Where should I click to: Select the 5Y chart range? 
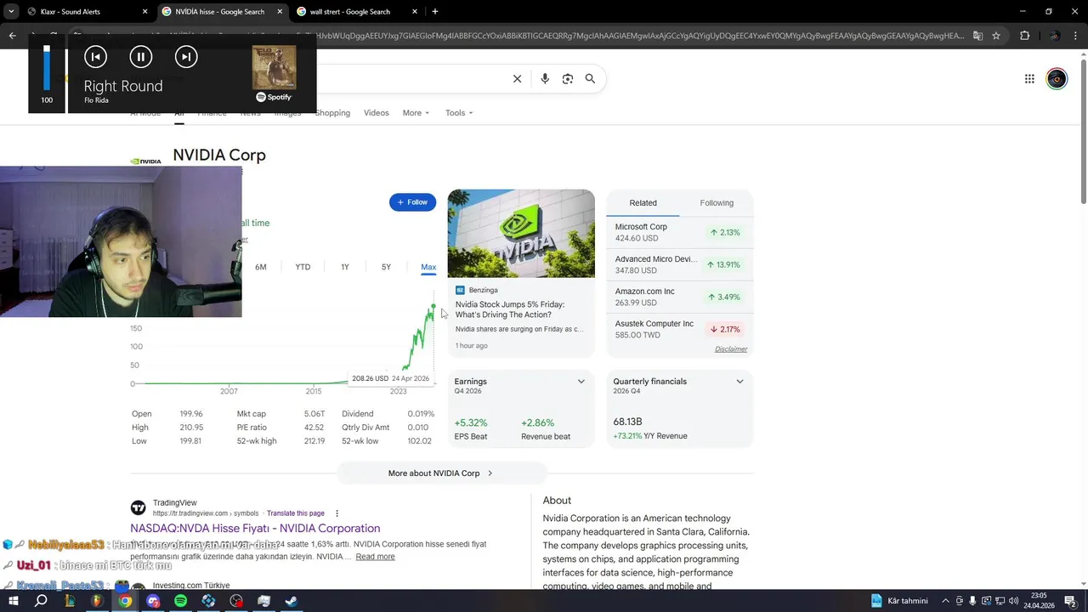(386, 267)
